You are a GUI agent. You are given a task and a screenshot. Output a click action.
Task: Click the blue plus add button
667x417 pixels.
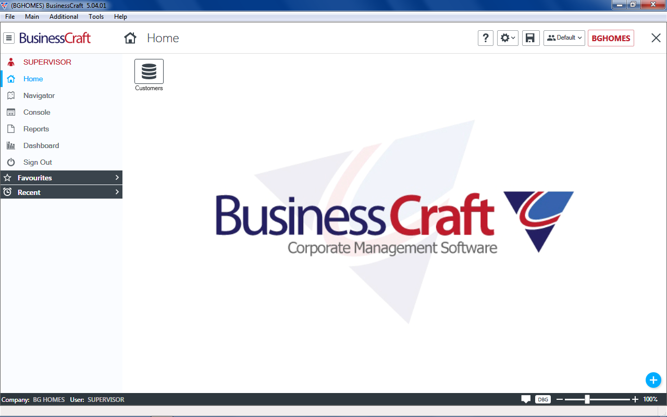click(x=653, y=380)
